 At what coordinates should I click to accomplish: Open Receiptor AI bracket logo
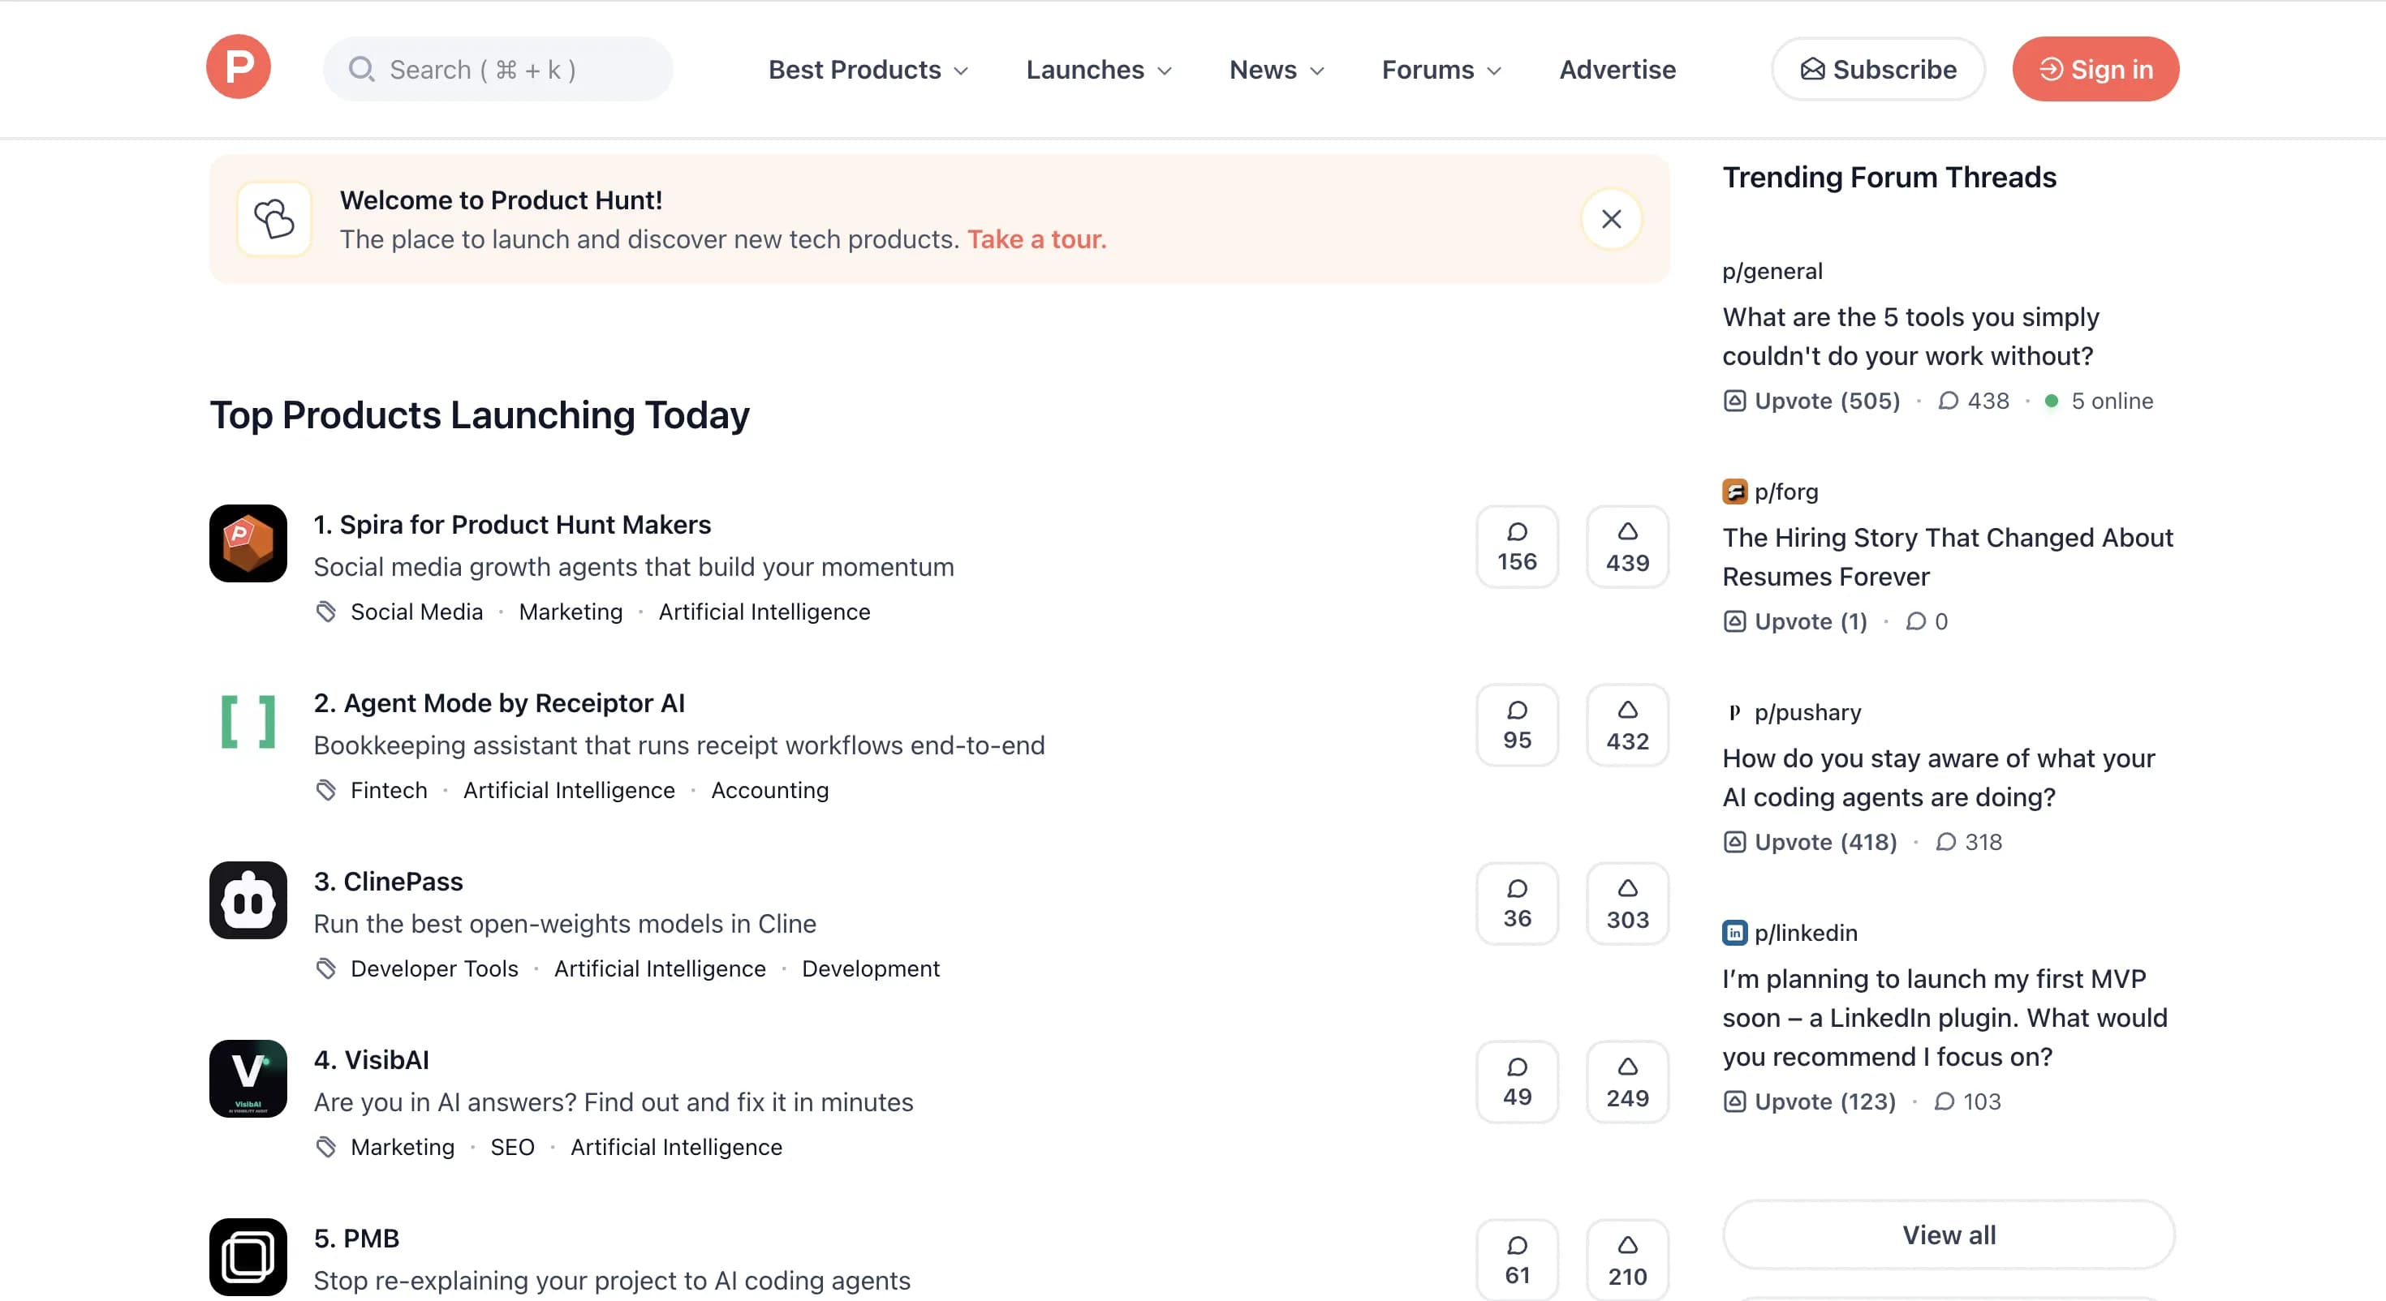coord(248,722)
